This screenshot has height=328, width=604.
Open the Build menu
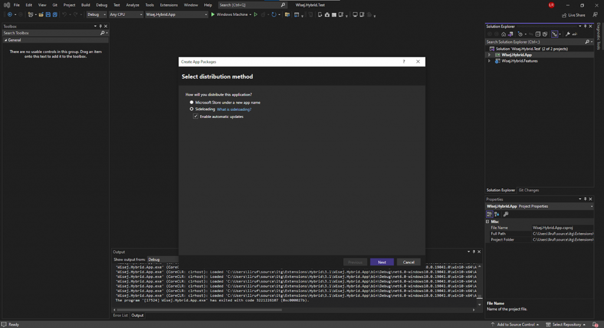pos(86,5)
